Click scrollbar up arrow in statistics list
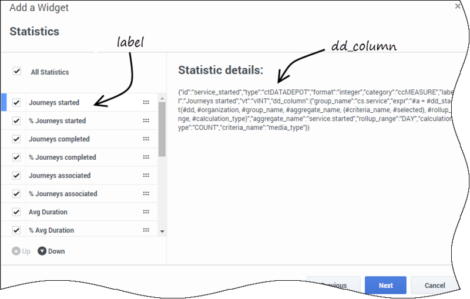 coord(162,98)
